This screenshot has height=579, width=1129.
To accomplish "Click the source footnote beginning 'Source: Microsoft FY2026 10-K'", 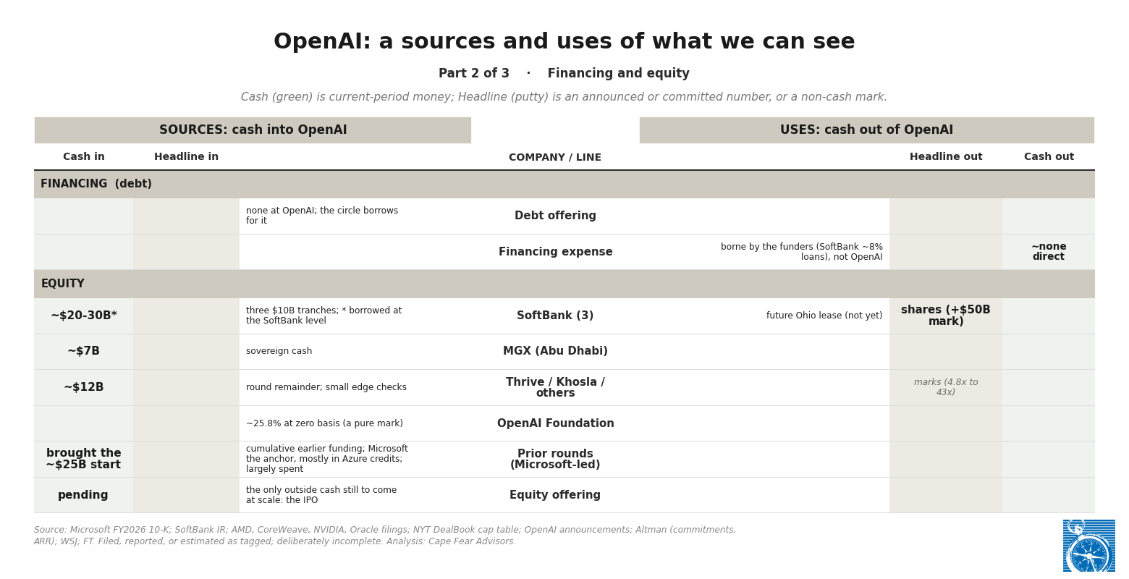I will 385,536.
